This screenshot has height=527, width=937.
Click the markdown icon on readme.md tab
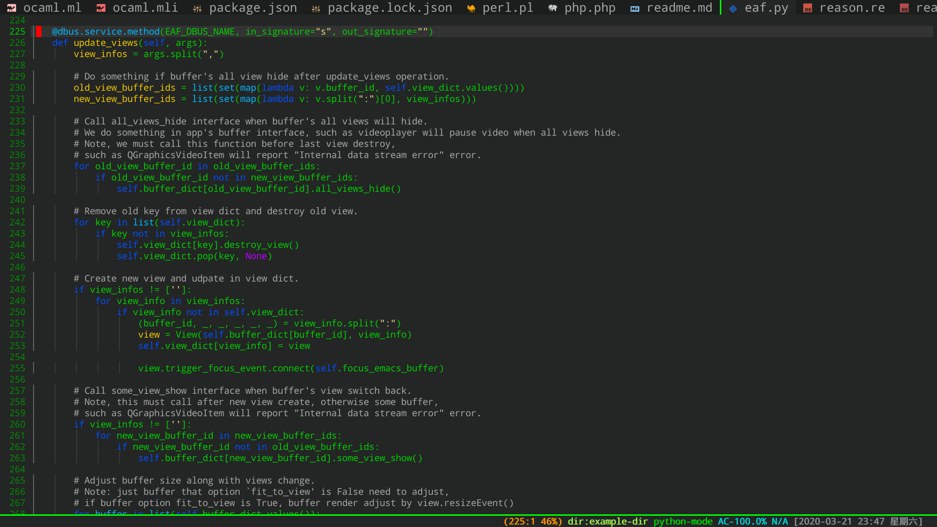pyautogui.click(x=635, y=9)
